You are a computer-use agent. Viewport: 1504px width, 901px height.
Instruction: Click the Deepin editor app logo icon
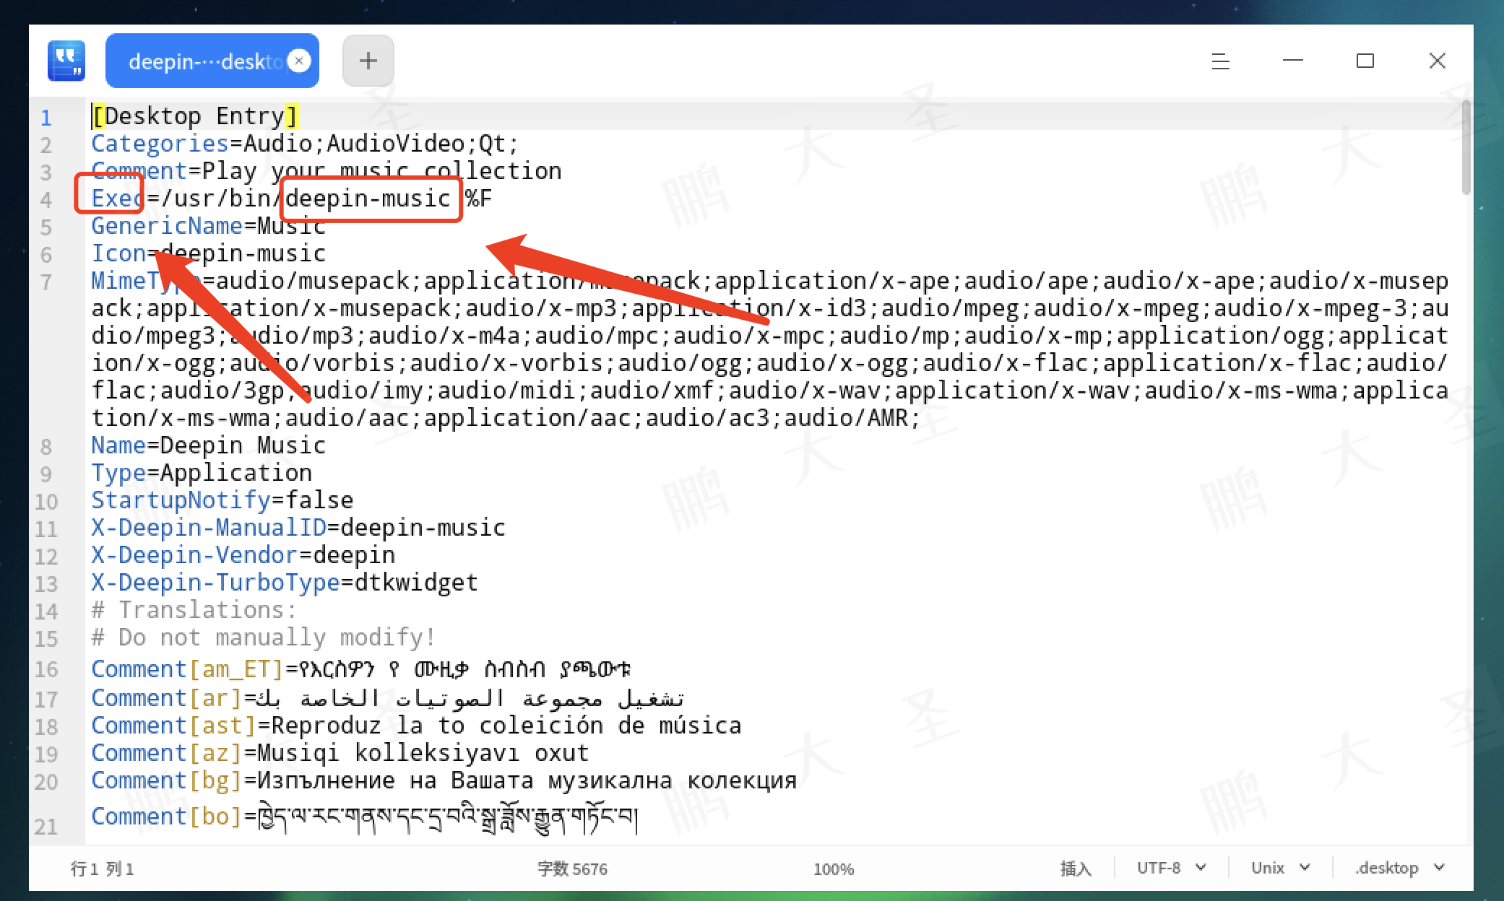(66, 61)
